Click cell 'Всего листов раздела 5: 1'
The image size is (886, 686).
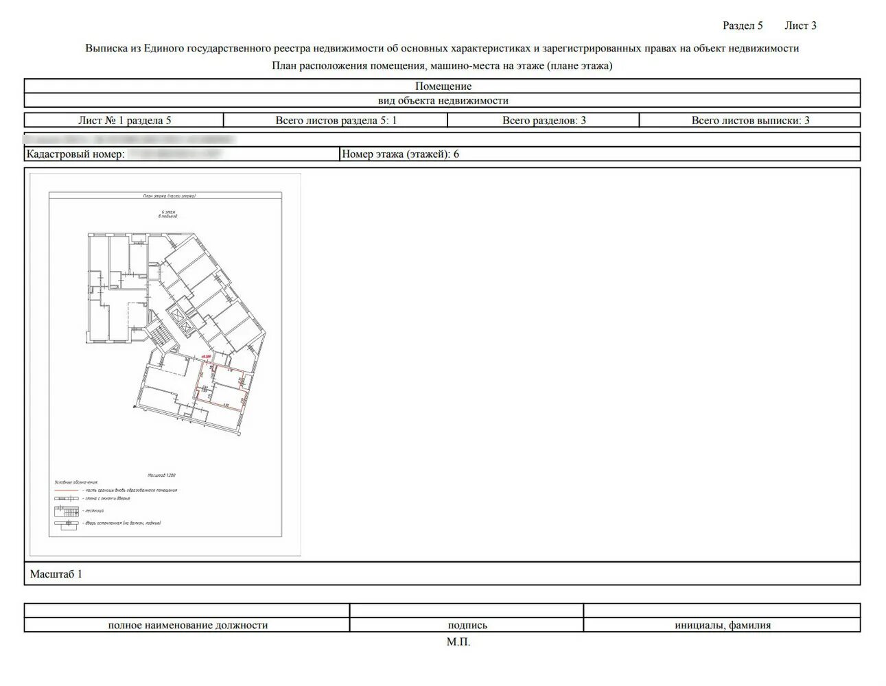pyautogui.click(x=336, y=120)
